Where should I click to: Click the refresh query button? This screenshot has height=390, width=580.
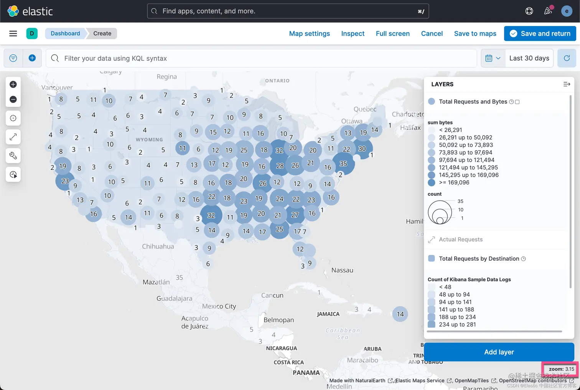pos(567,58)
